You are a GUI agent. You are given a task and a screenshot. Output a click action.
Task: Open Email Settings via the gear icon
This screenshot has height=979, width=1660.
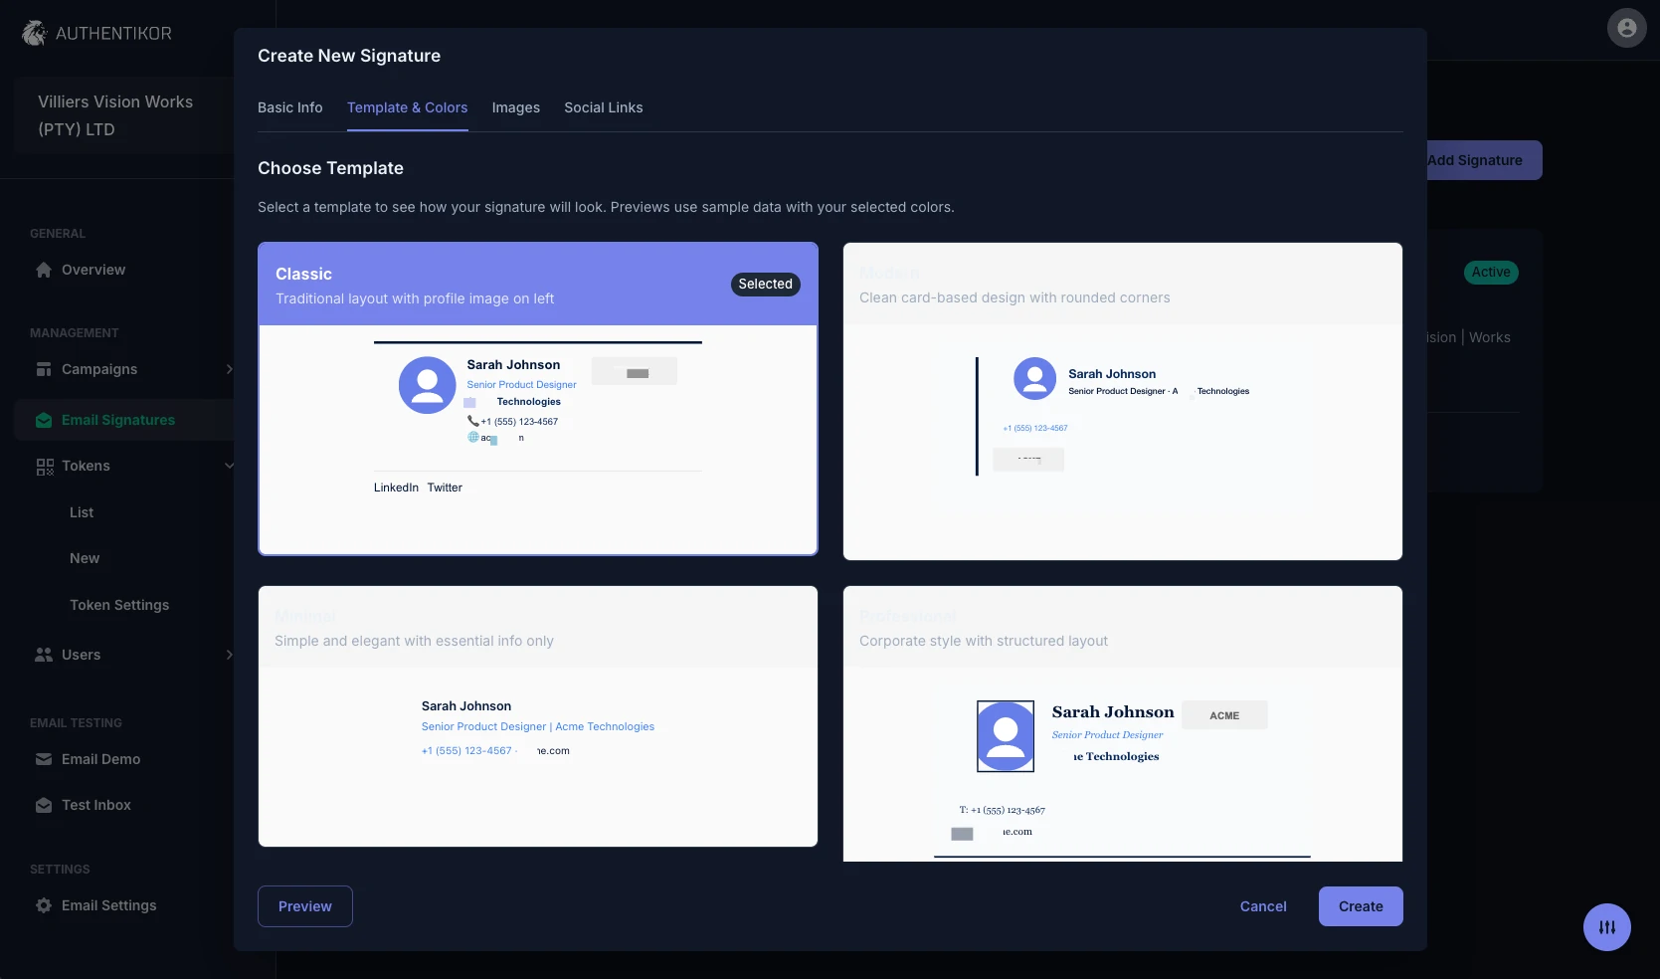point(44,905)
